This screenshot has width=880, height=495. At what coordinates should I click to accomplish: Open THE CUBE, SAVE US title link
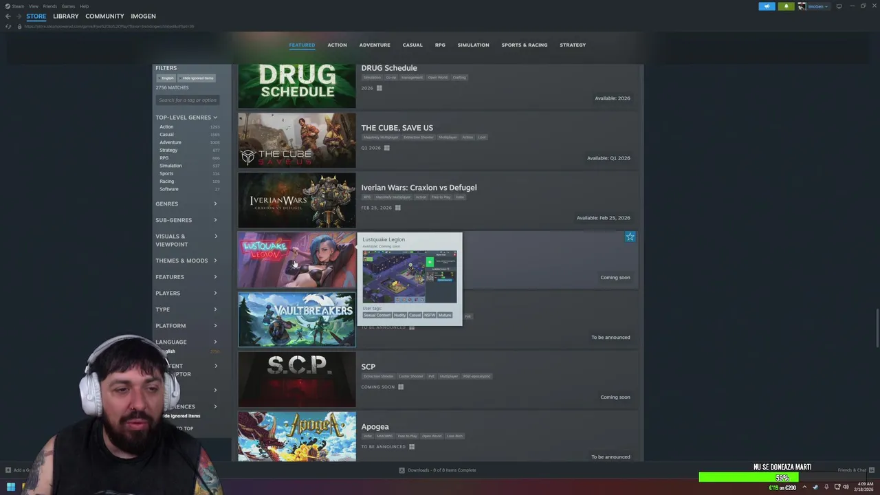click(397, 128)
